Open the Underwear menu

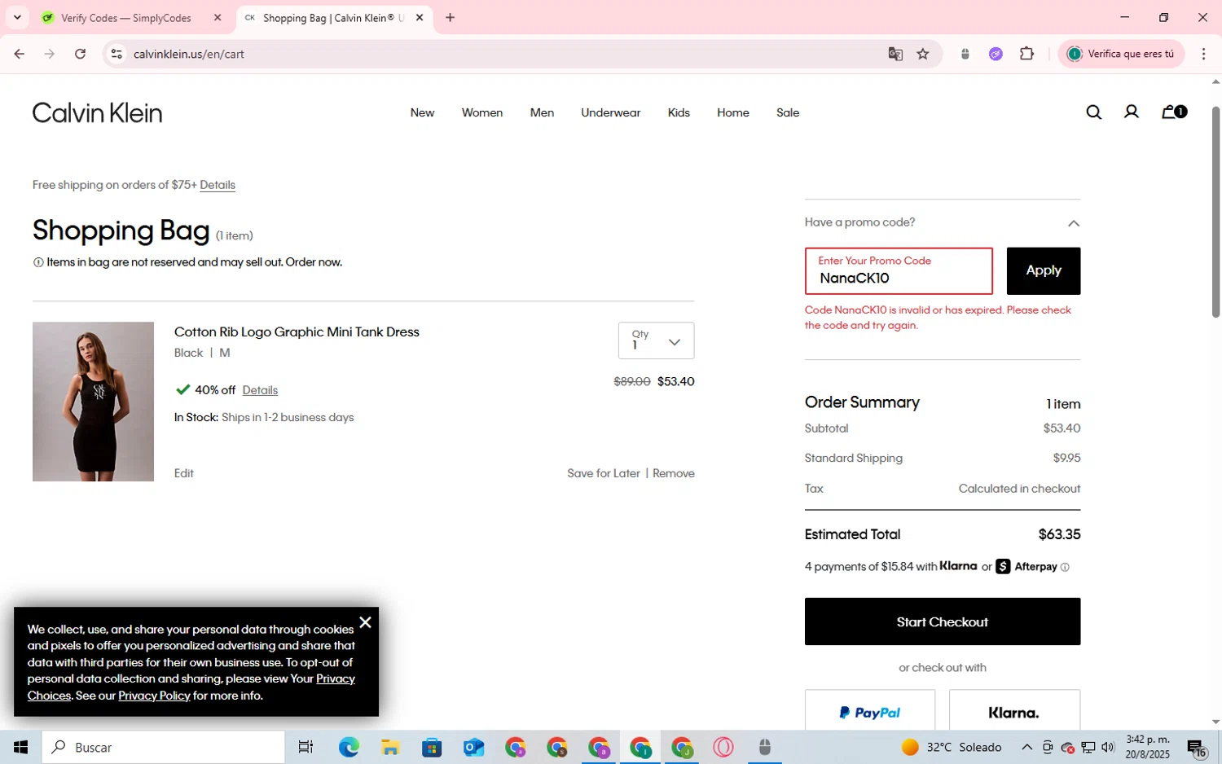point(611,112)
